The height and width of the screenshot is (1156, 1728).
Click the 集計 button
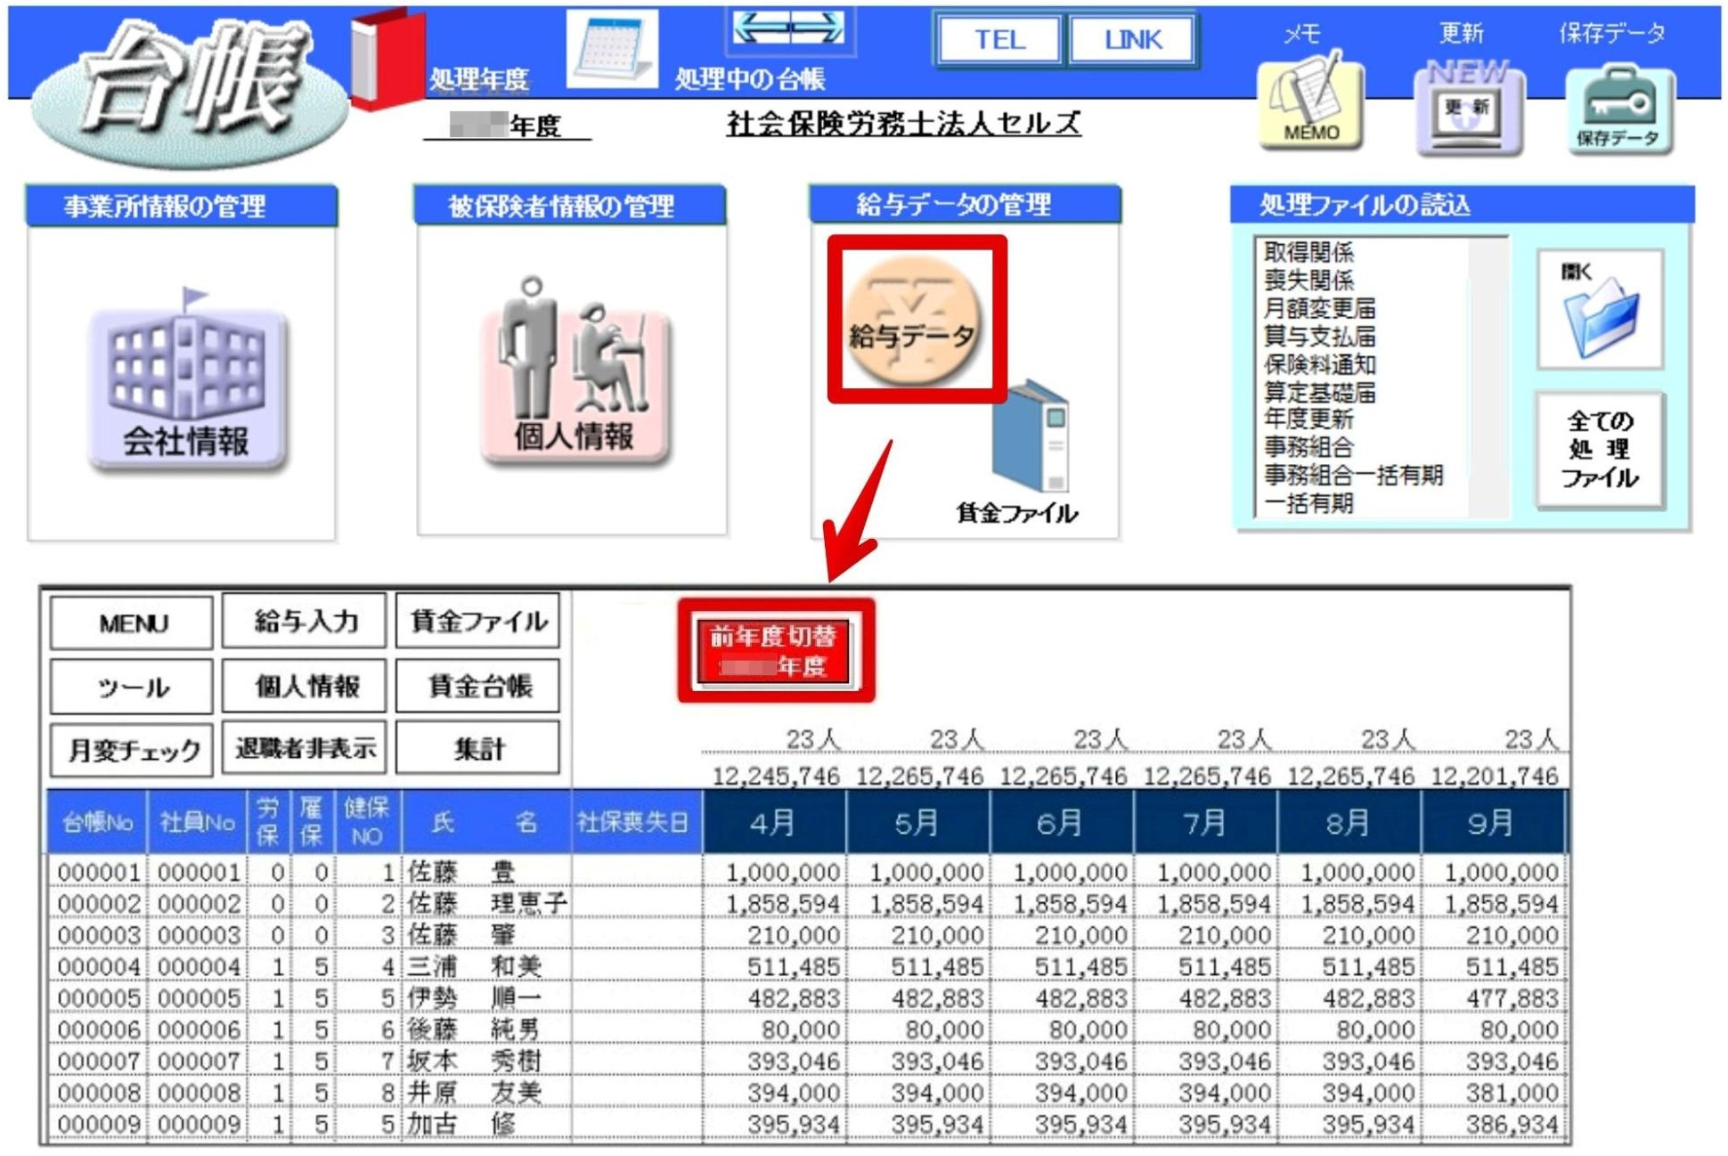[x=478, y=748]
